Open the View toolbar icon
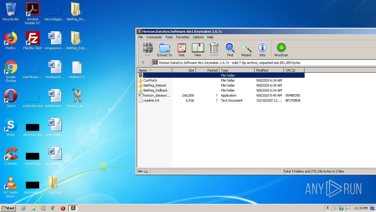The width and height of the screenshot is (376, 212). pos(198,49)
